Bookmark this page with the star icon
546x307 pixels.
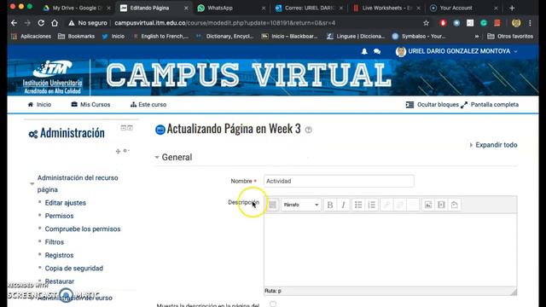427,23
